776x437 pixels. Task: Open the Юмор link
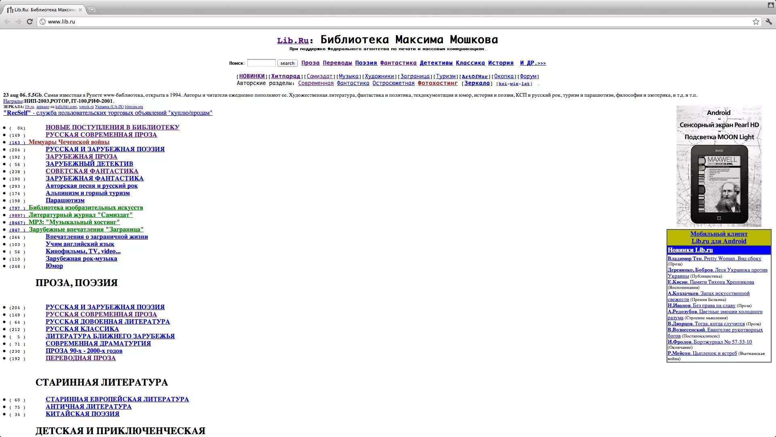[54, 266]
